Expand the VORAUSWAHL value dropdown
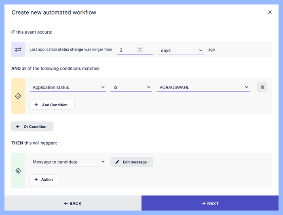Viewport: 283px width, 215px height. click(203, 87)
